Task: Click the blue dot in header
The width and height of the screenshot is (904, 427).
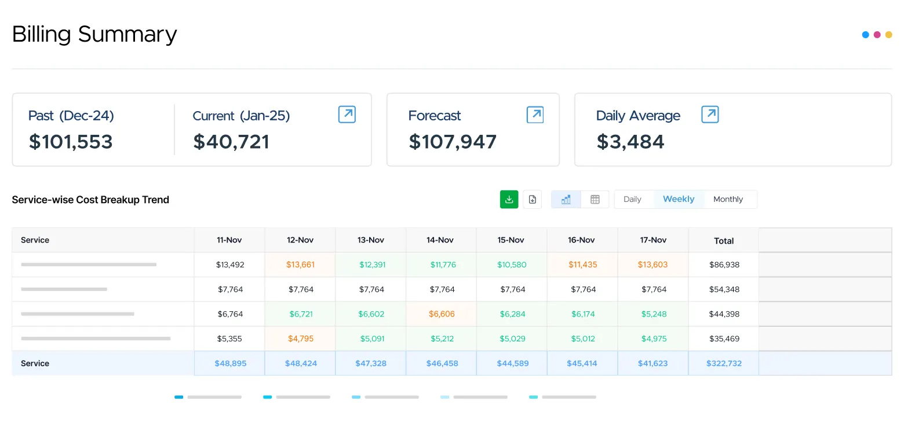Action: 865,35
